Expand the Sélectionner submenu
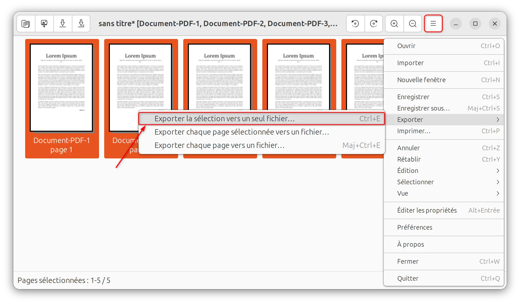Screen dimensions: 520x304 pos(444,182)
